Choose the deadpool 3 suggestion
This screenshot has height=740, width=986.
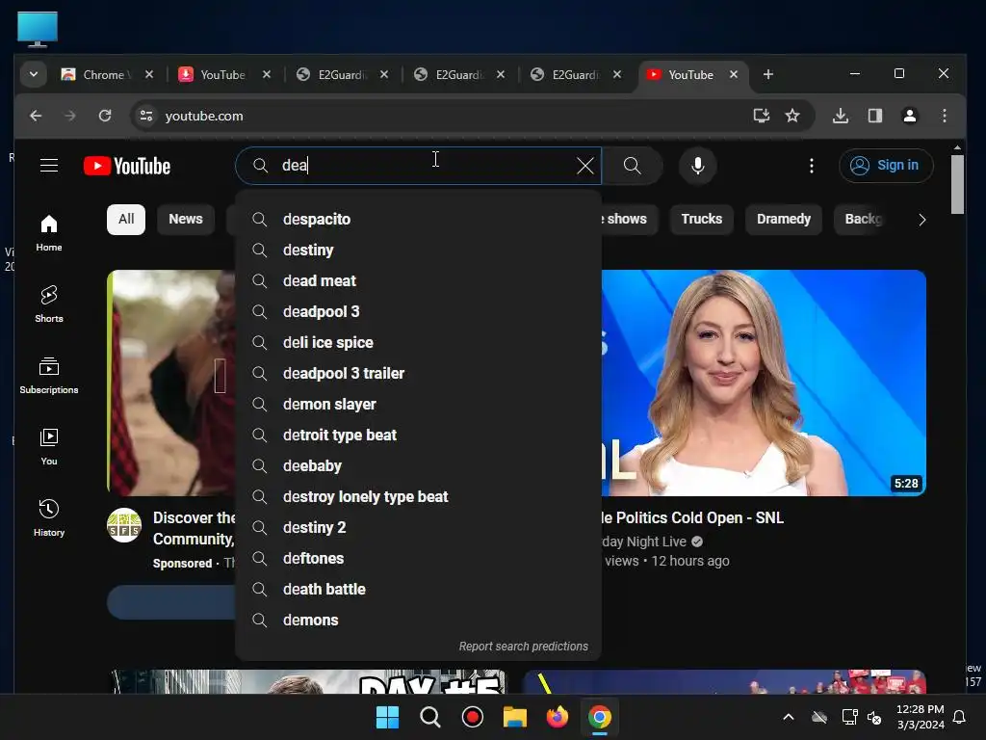[418, 311]
